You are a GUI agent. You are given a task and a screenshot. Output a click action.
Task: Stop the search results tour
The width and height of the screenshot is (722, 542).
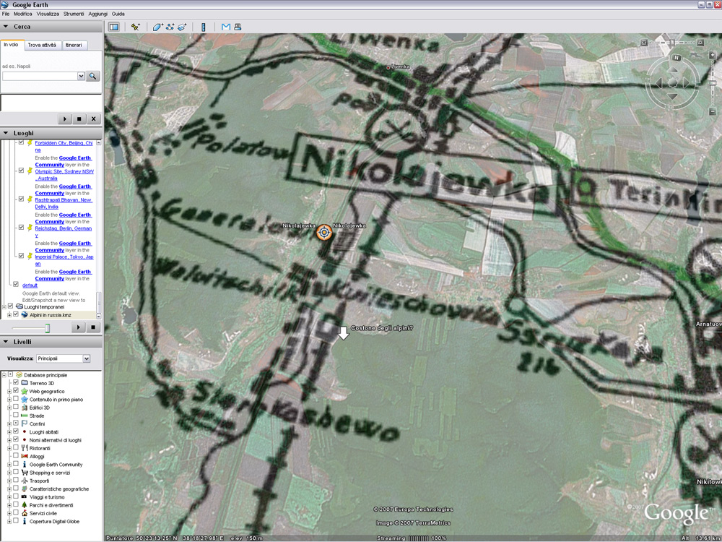(79, 119)
